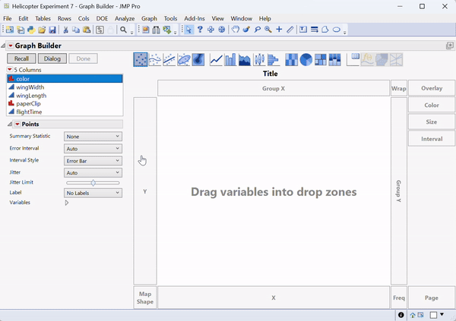
Task: Click the Dialog button
Action: [x=52, y=58]
